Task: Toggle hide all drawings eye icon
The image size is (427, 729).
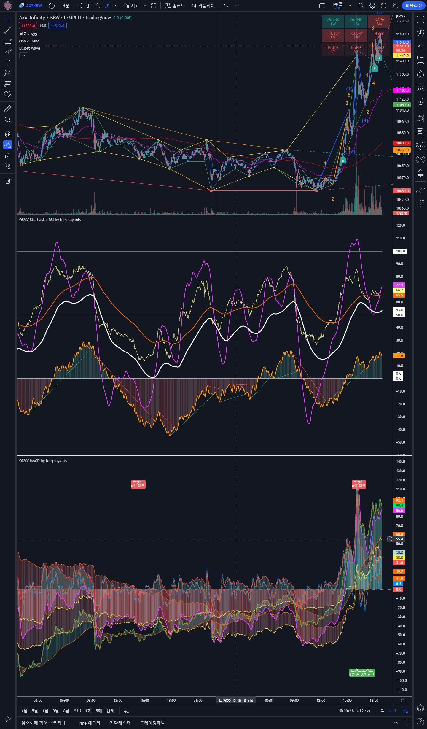Action: (8, 166)
